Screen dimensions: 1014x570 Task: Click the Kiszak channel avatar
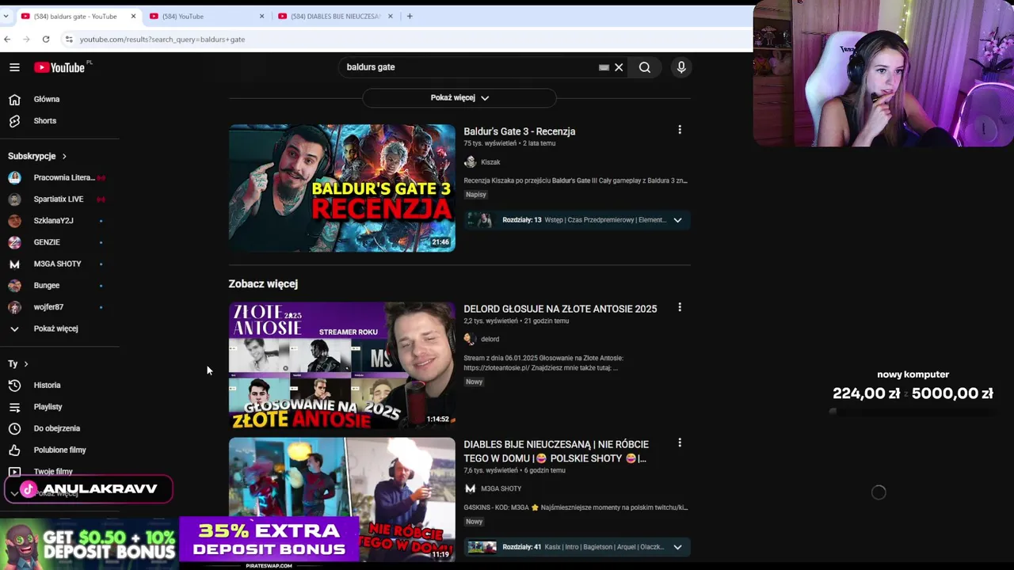click(x=470, y=161)
